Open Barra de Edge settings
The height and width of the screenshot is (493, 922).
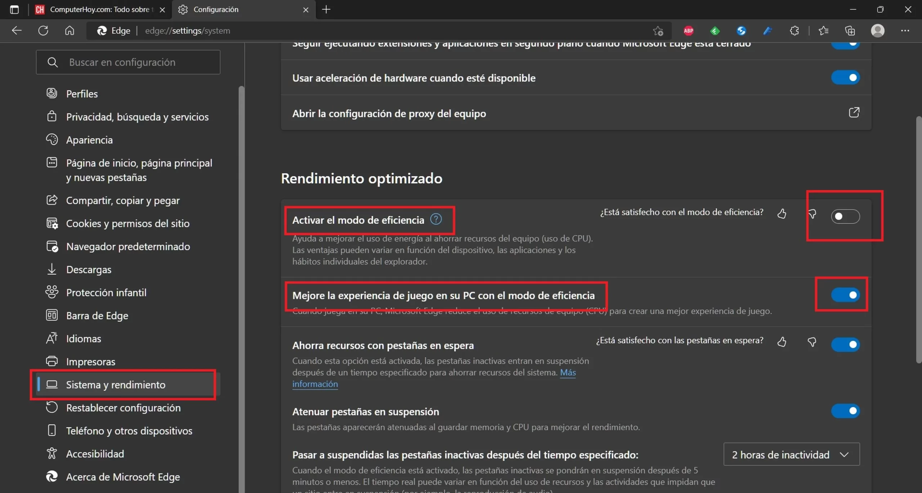(128, 315)
